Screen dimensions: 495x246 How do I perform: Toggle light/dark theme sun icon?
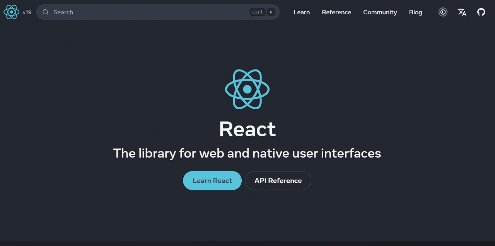pyautogui.click(x=443, y=12)
